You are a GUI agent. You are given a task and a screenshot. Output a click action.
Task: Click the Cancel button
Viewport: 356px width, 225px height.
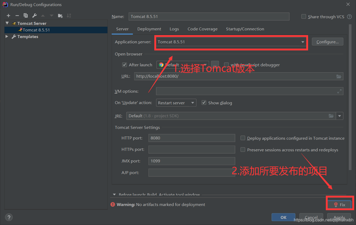click(x=311, y=217)
